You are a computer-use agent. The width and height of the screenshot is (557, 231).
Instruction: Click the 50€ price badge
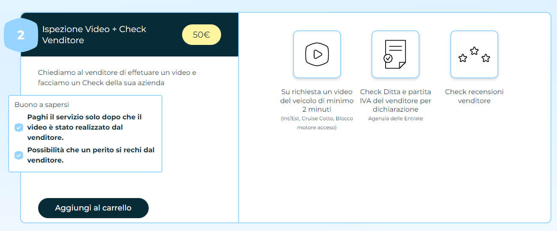[201, 35]
